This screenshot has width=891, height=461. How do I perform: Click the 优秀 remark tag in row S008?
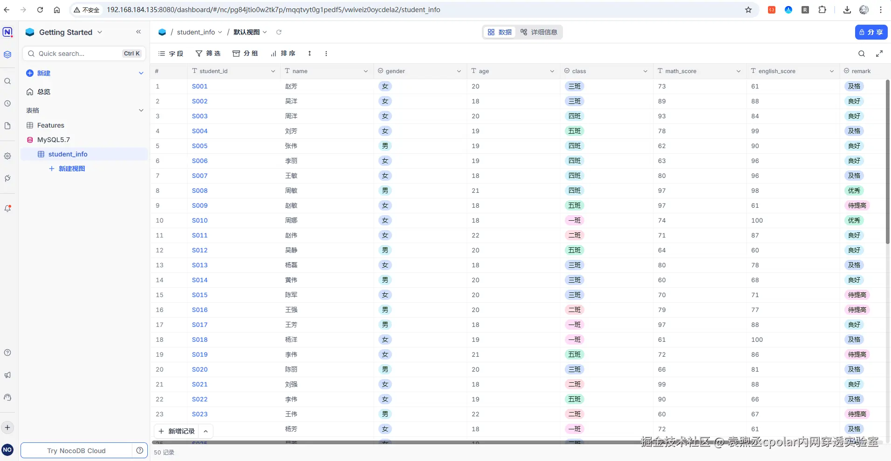coord(854,190)
